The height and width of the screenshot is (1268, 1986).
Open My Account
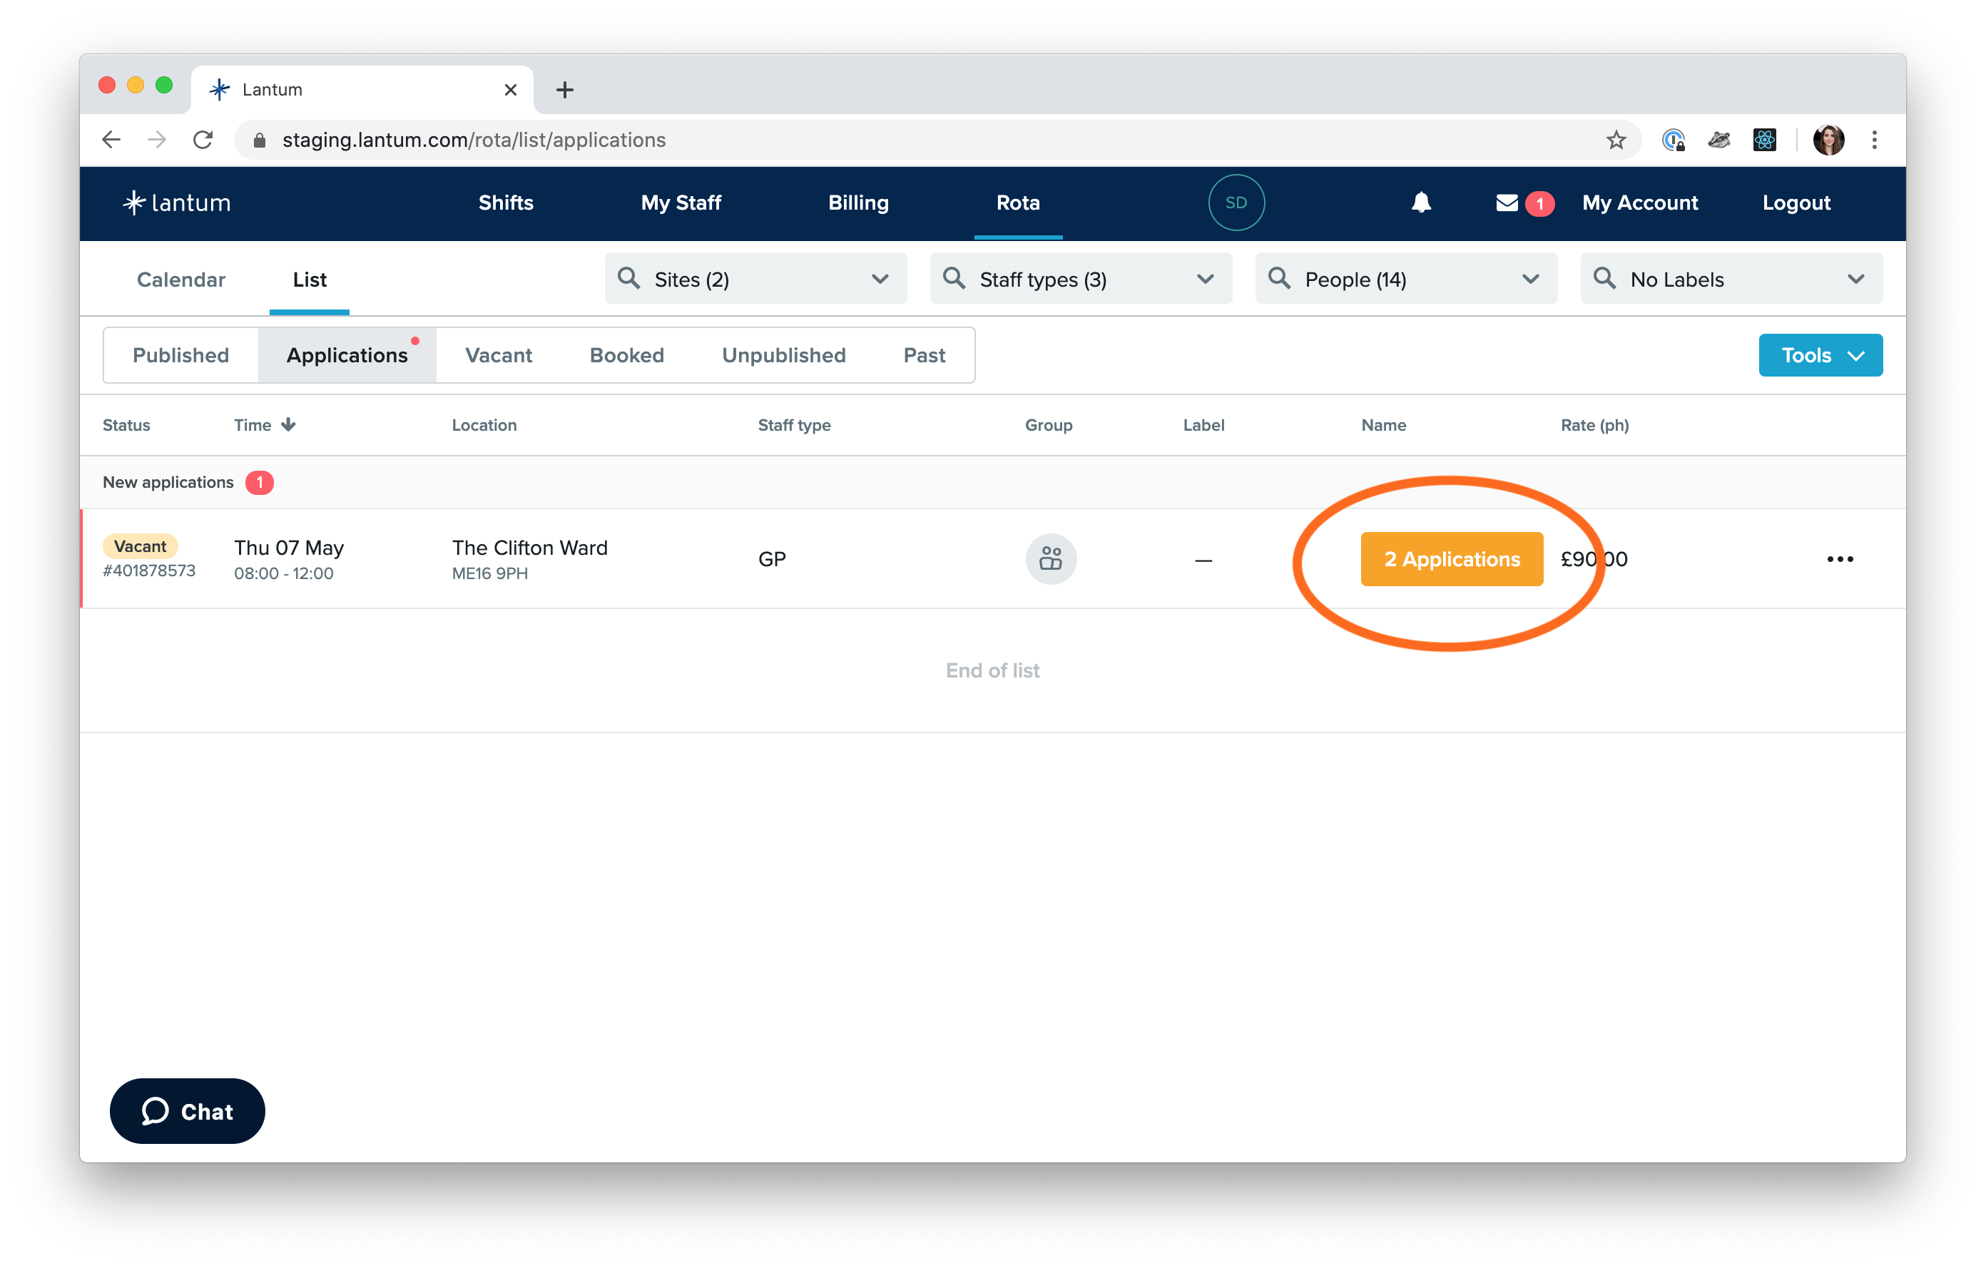(x=1639, y=203)
